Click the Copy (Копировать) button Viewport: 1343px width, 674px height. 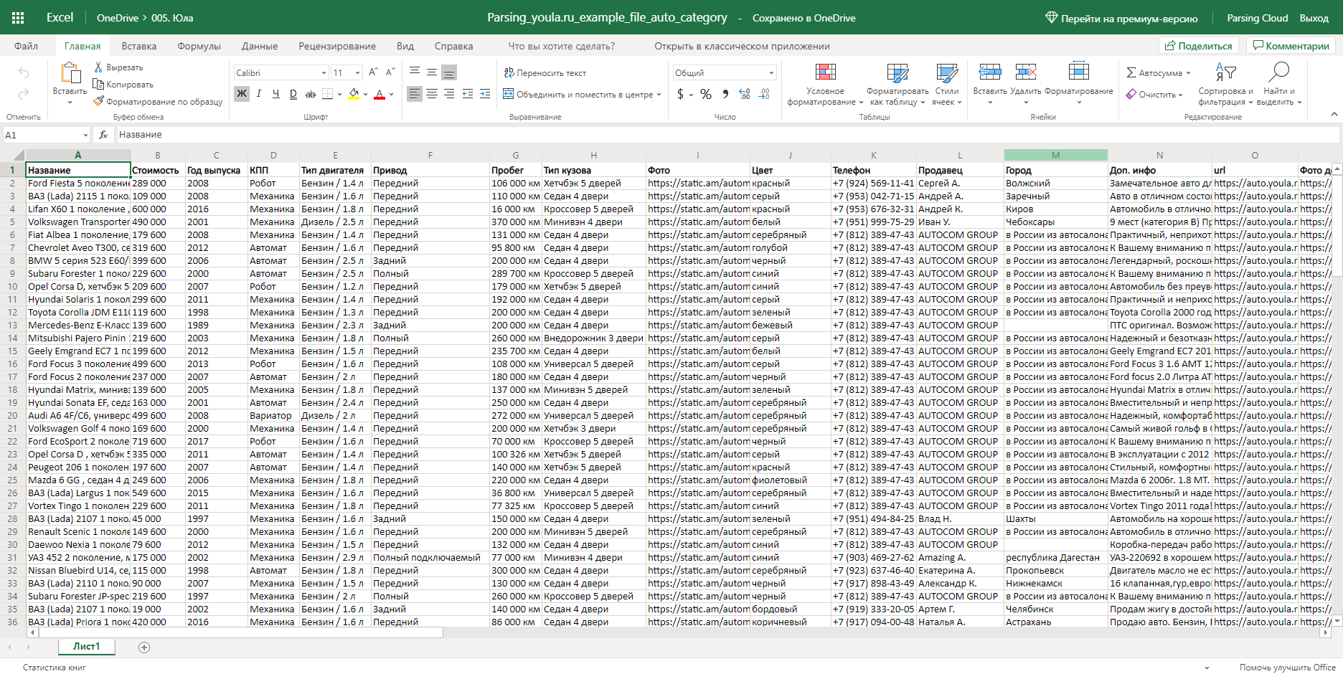pyautogui.click(x=123, y=85)
